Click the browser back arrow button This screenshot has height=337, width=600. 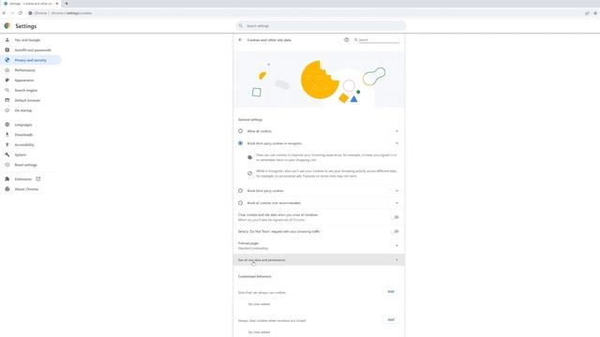[x=4, y=13]
